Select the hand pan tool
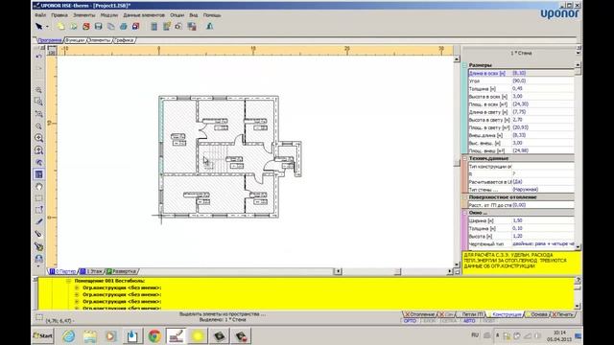Image resolution: width=614 pixels, height=345 pixels. (x=38, y=187)
